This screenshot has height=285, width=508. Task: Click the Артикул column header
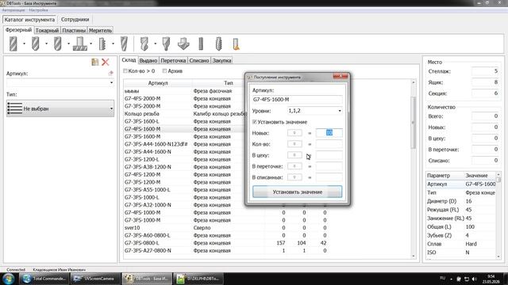tap(158, 83)
